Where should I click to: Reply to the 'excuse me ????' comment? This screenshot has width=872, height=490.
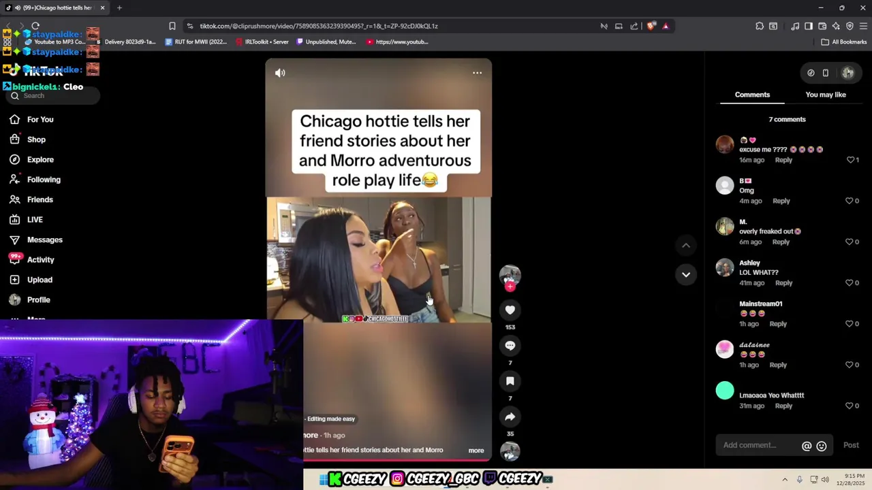pyautogui.click(x=783, y=160)
